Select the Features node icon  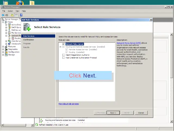pyautogui.click(x=6, y=47)
